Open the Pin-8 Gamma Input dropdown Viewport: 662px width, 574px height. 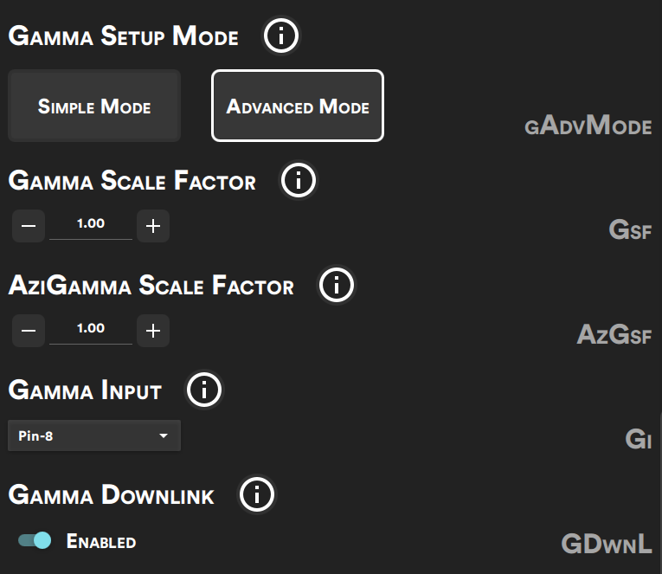tap(94, 435)
